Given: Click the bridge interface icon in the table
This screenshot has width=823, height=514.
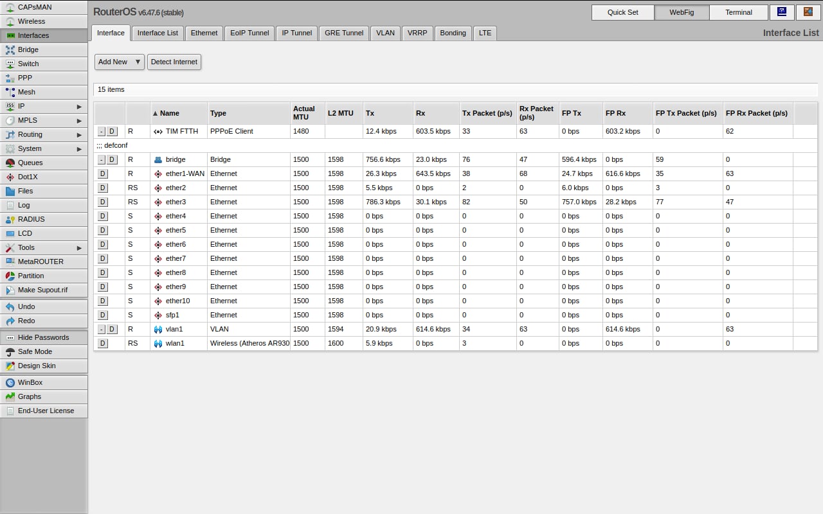Looking at the screenshot, I should (x=158, y=159).
